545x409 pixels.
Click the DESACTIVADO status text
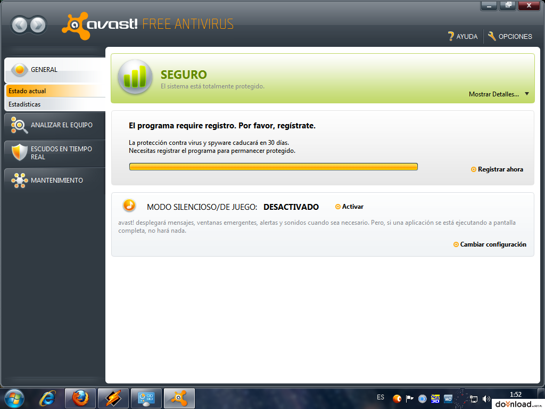pyautogui.click(x=291, y=207)
